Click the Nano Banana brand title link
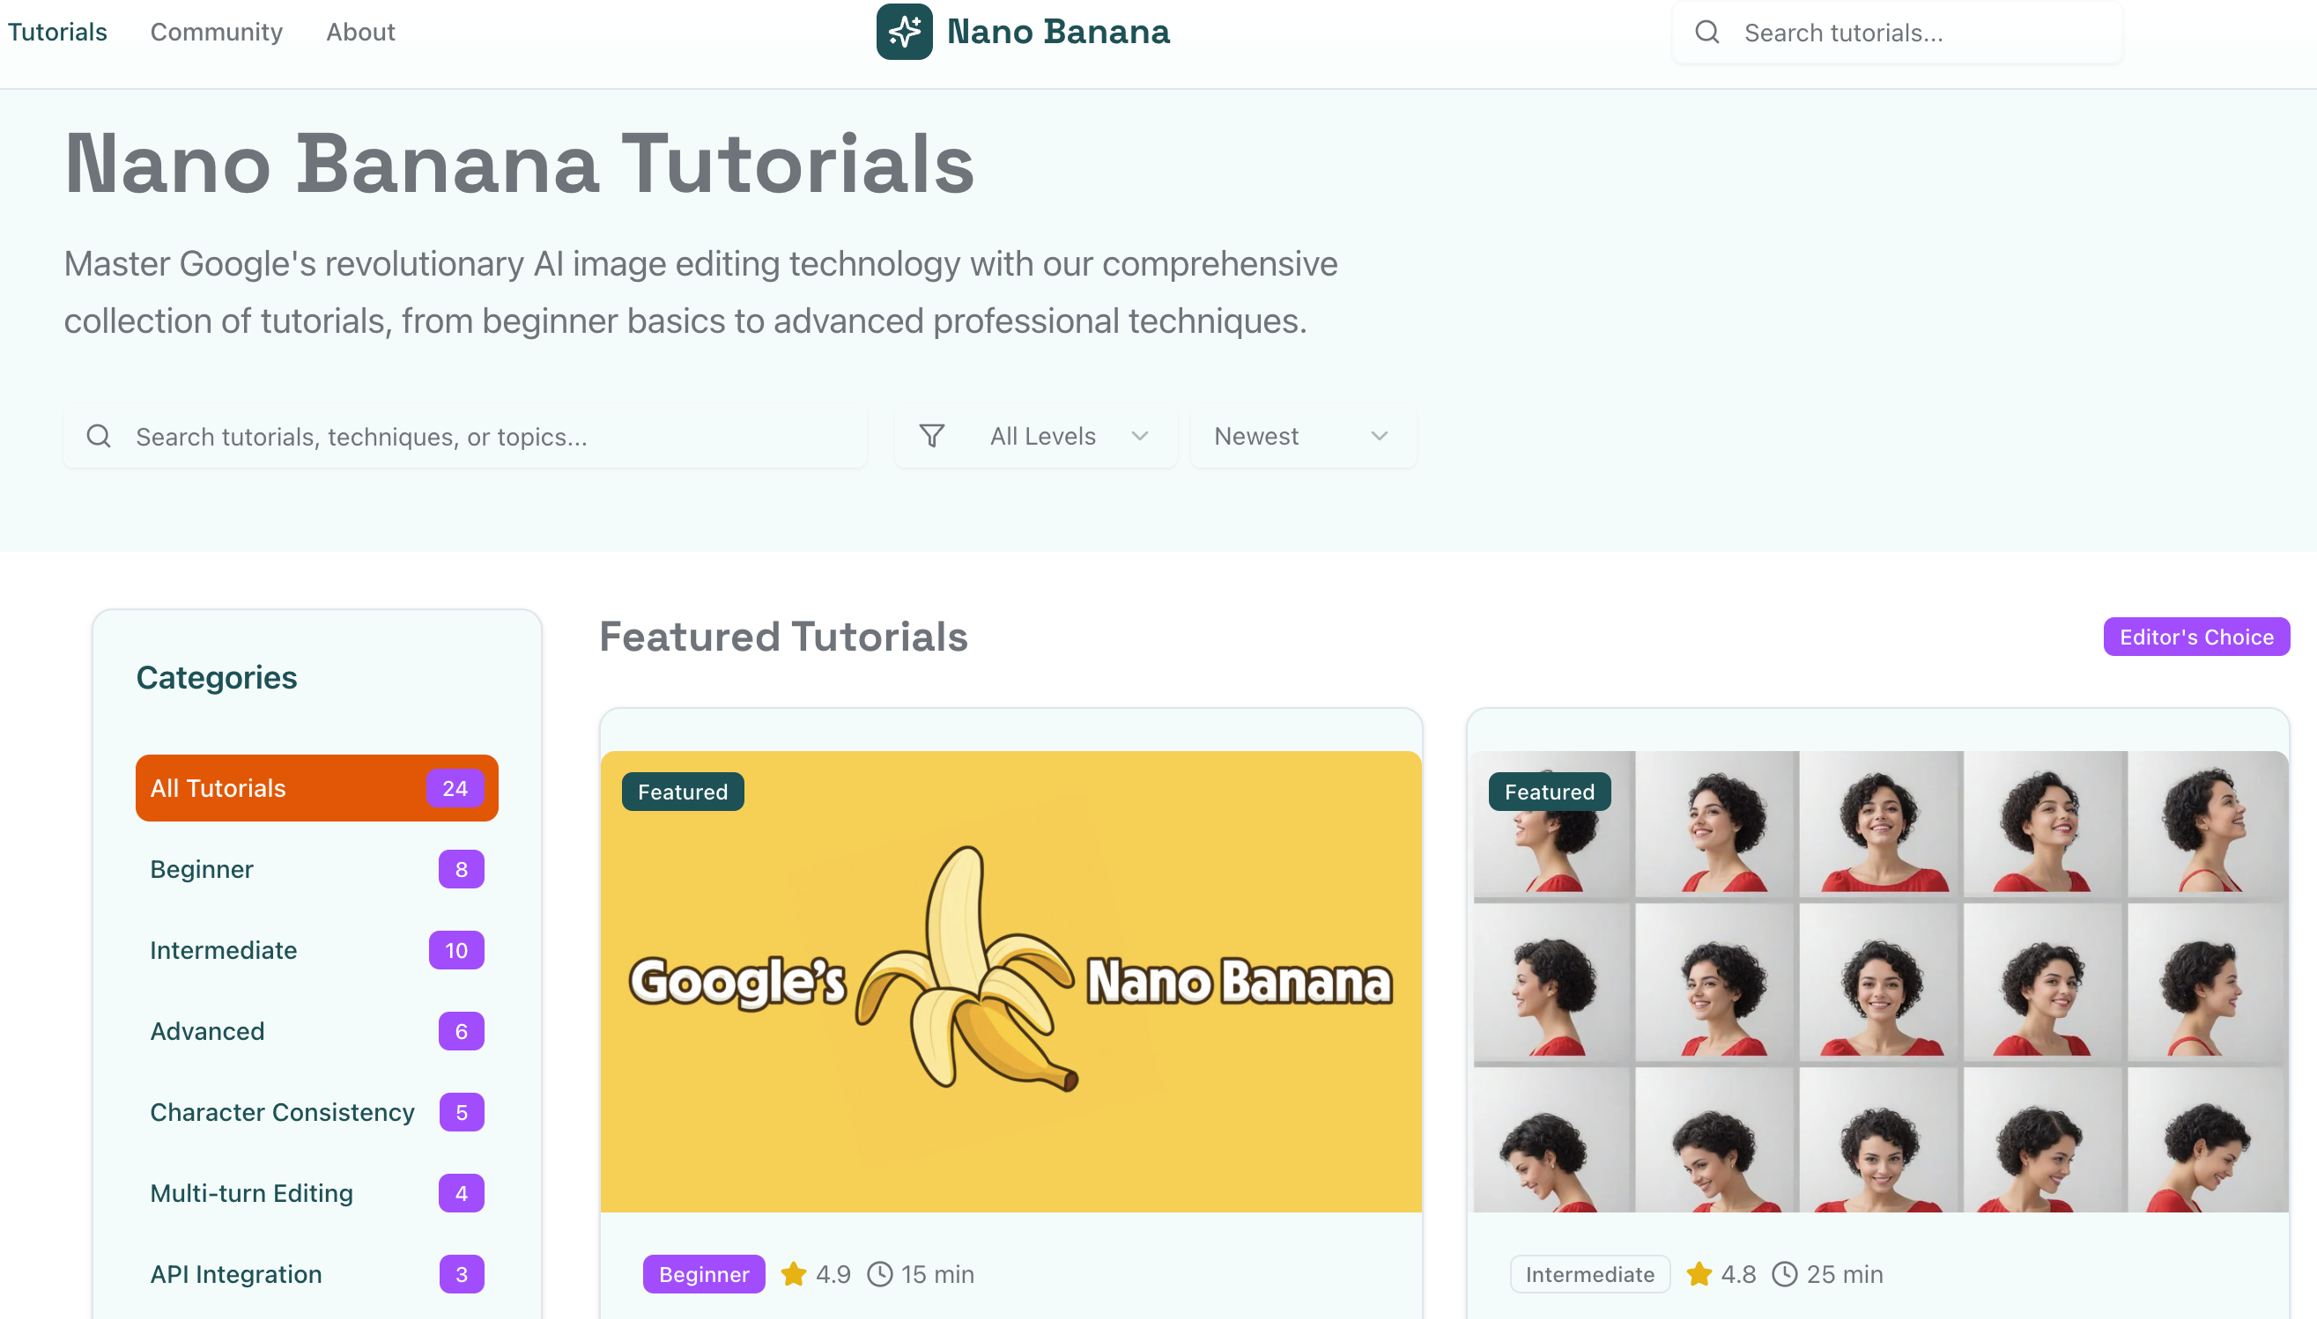 click(1058, 32)
